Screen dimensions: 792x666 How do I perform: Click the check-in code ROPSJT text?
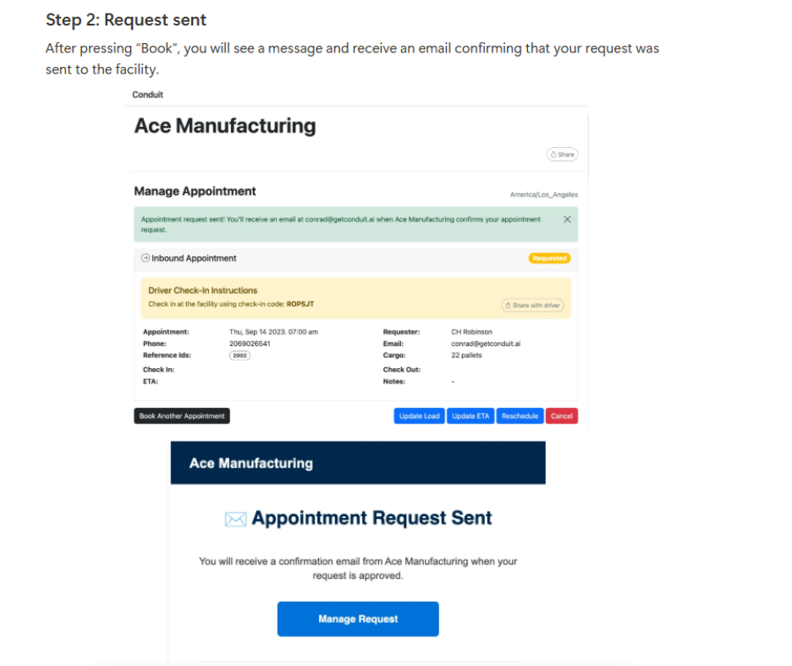pos(300,304)
